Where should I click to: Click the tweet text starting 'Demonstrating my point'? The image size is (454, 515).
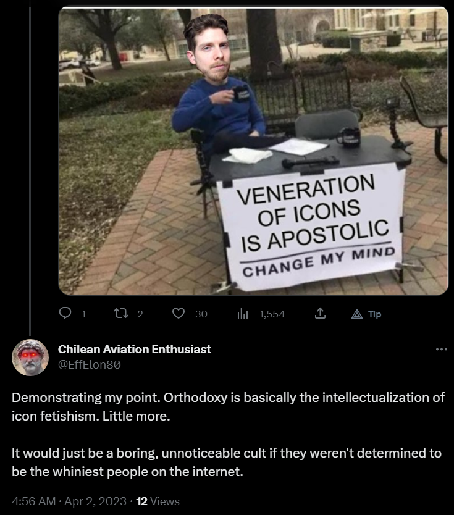pyautogui.click(x=228, y=406)
